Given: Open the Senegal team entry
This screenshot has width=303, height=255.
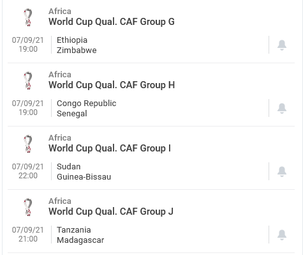Looking at the screenshot, I should (72, 114).
